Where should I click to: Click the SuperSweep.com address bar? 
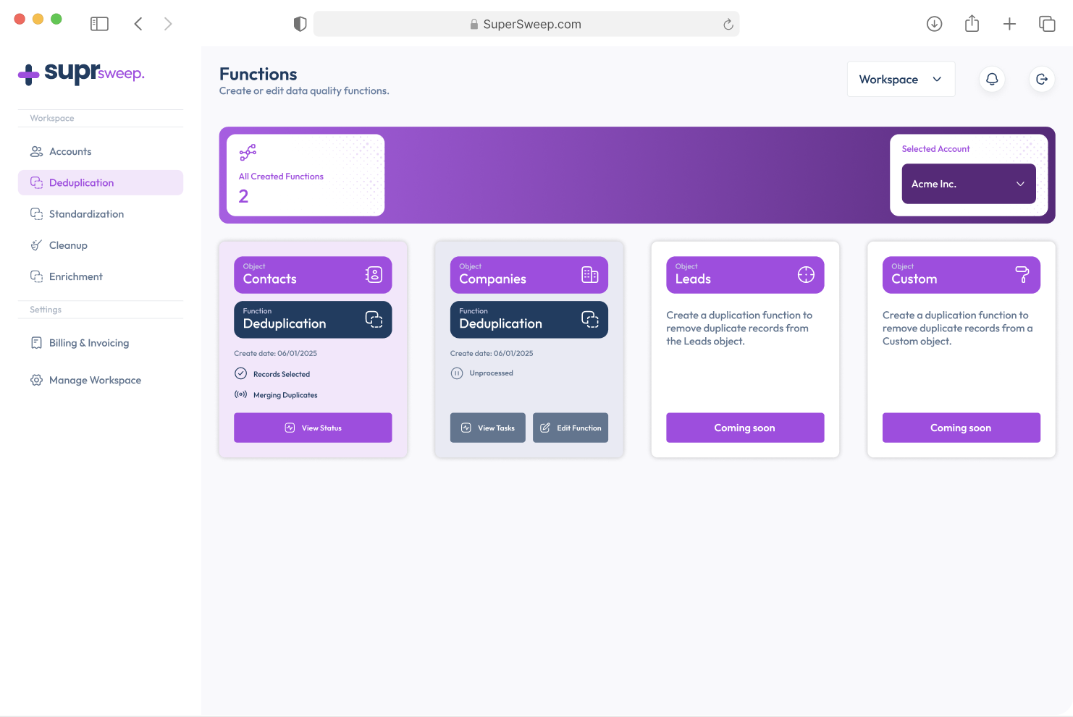tap(526, 24)
